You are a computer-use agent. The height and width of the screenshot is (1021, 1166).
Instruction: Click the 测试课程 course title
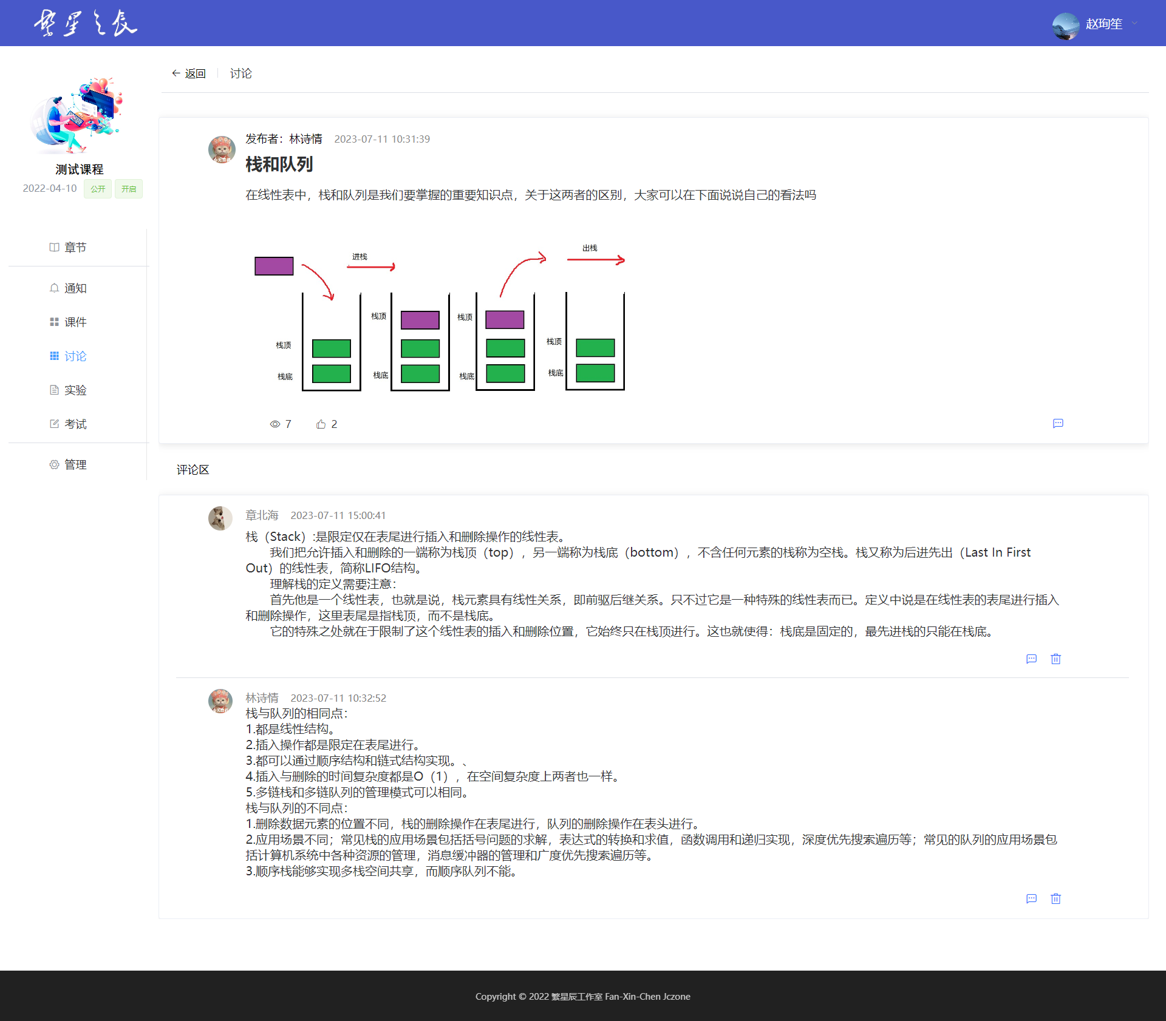pyautogui.click(x=80, y=169)
